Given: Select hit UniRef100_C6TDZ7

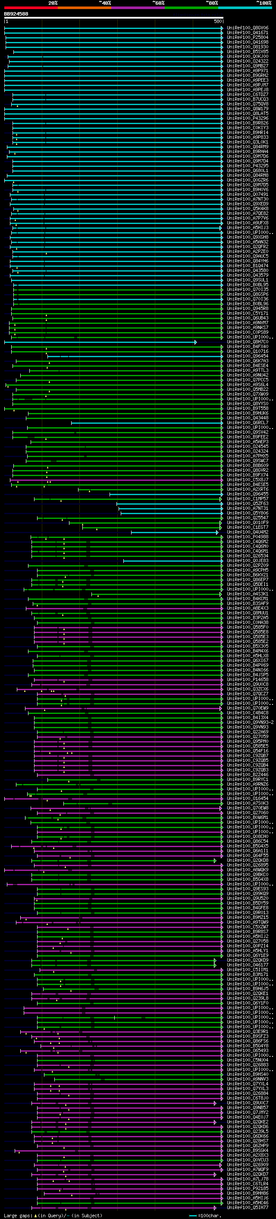Looking at the screenshot, I should [247, 94].
